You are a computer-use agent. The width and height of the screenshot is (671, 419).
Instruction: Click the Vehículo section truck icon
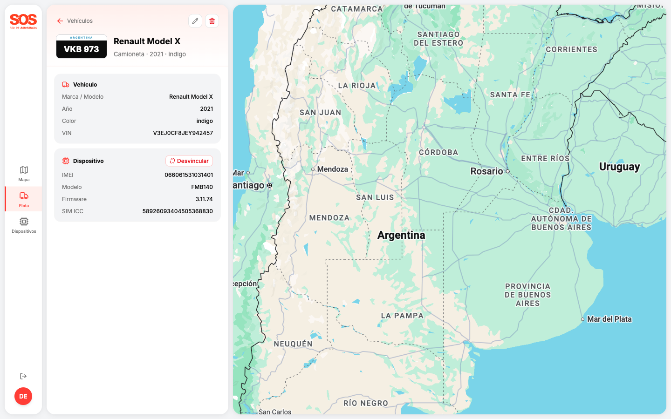tap(66, 85)
